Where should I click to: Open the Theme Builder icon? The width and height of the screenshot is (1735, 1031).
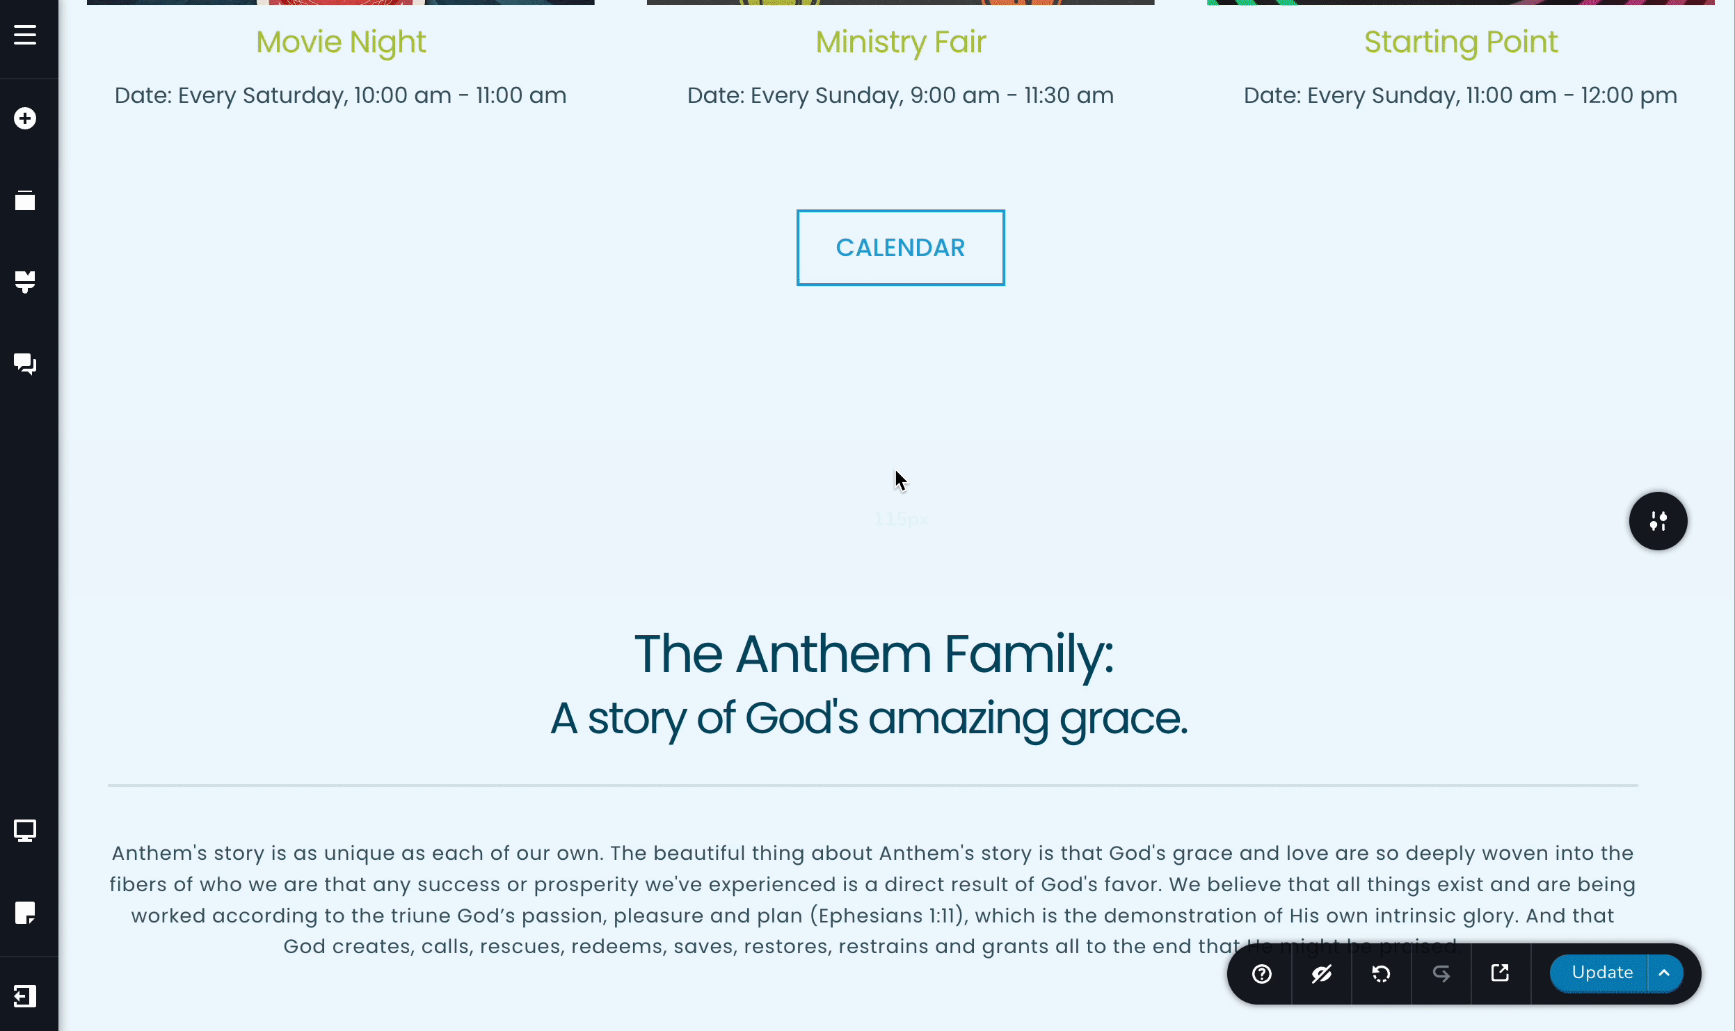coord(26,282)
